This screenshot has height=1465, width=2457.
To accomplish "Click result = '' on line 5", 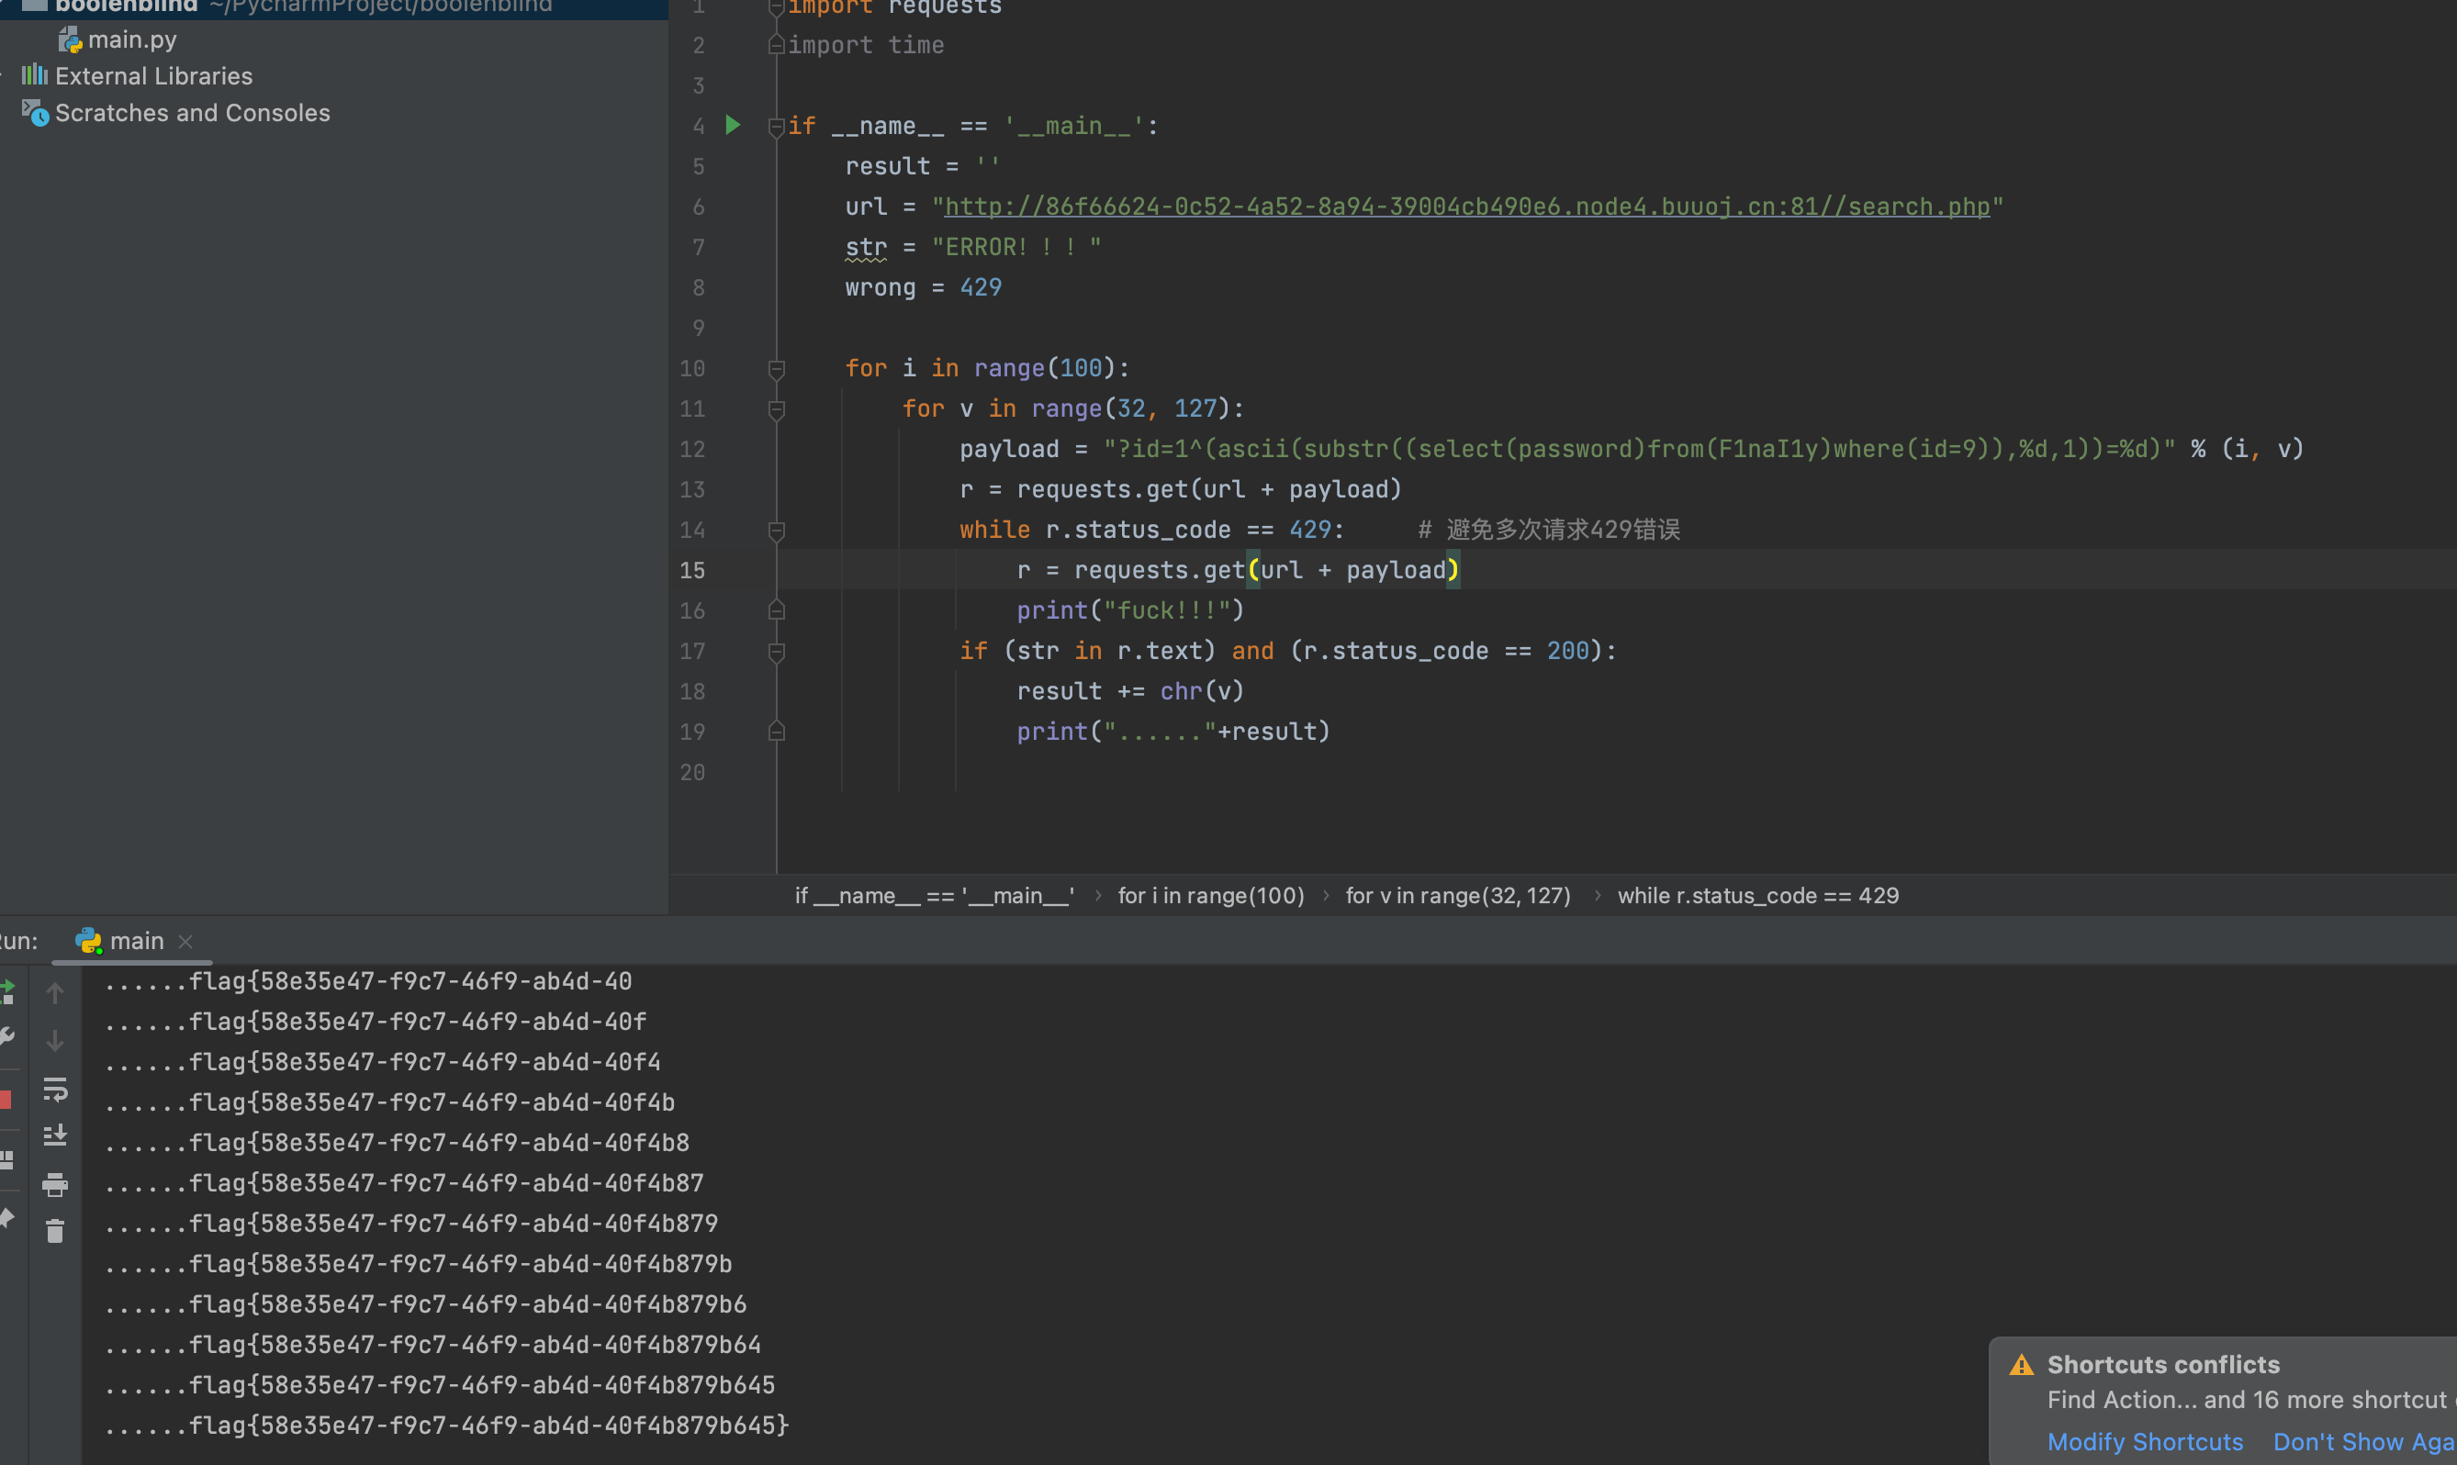I will [923, 166].
